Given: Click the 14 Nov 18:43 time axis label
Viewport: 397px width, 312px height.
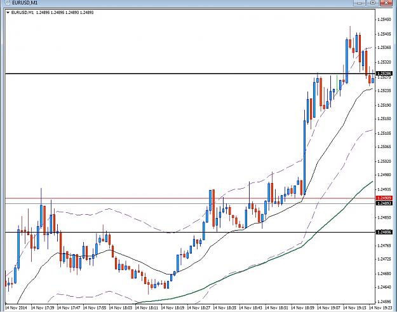Looking at the screenshot, I should [x=251, y=308].
